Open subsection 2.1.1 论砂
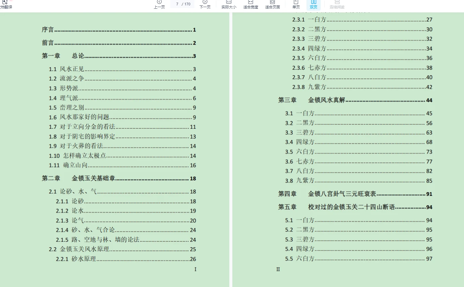 coord(126,202)
